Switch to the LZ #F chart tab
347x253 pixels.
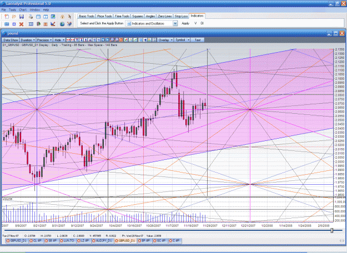83,241
